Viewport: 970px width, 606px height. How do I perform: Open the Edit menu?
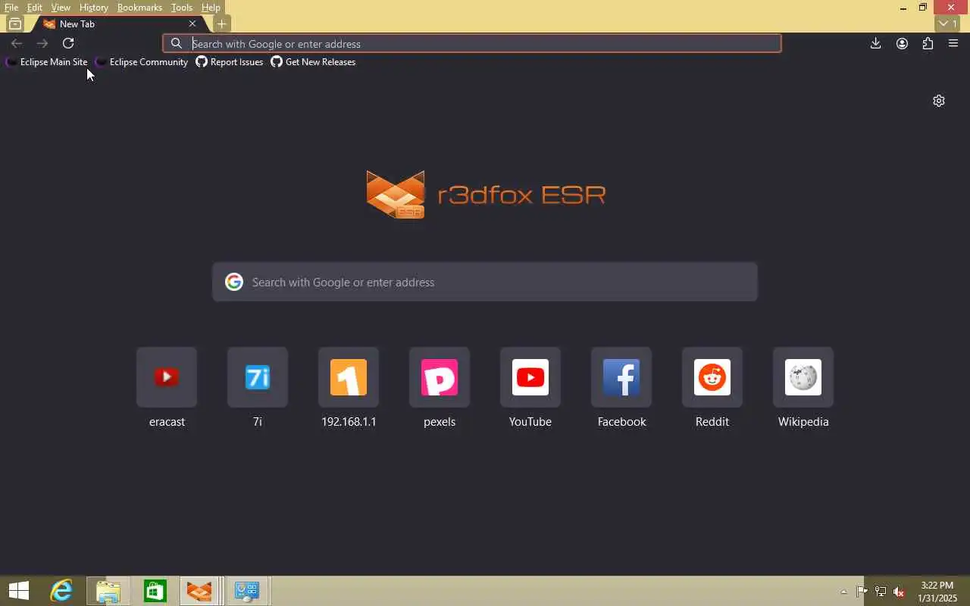click(x=35, y=8)
